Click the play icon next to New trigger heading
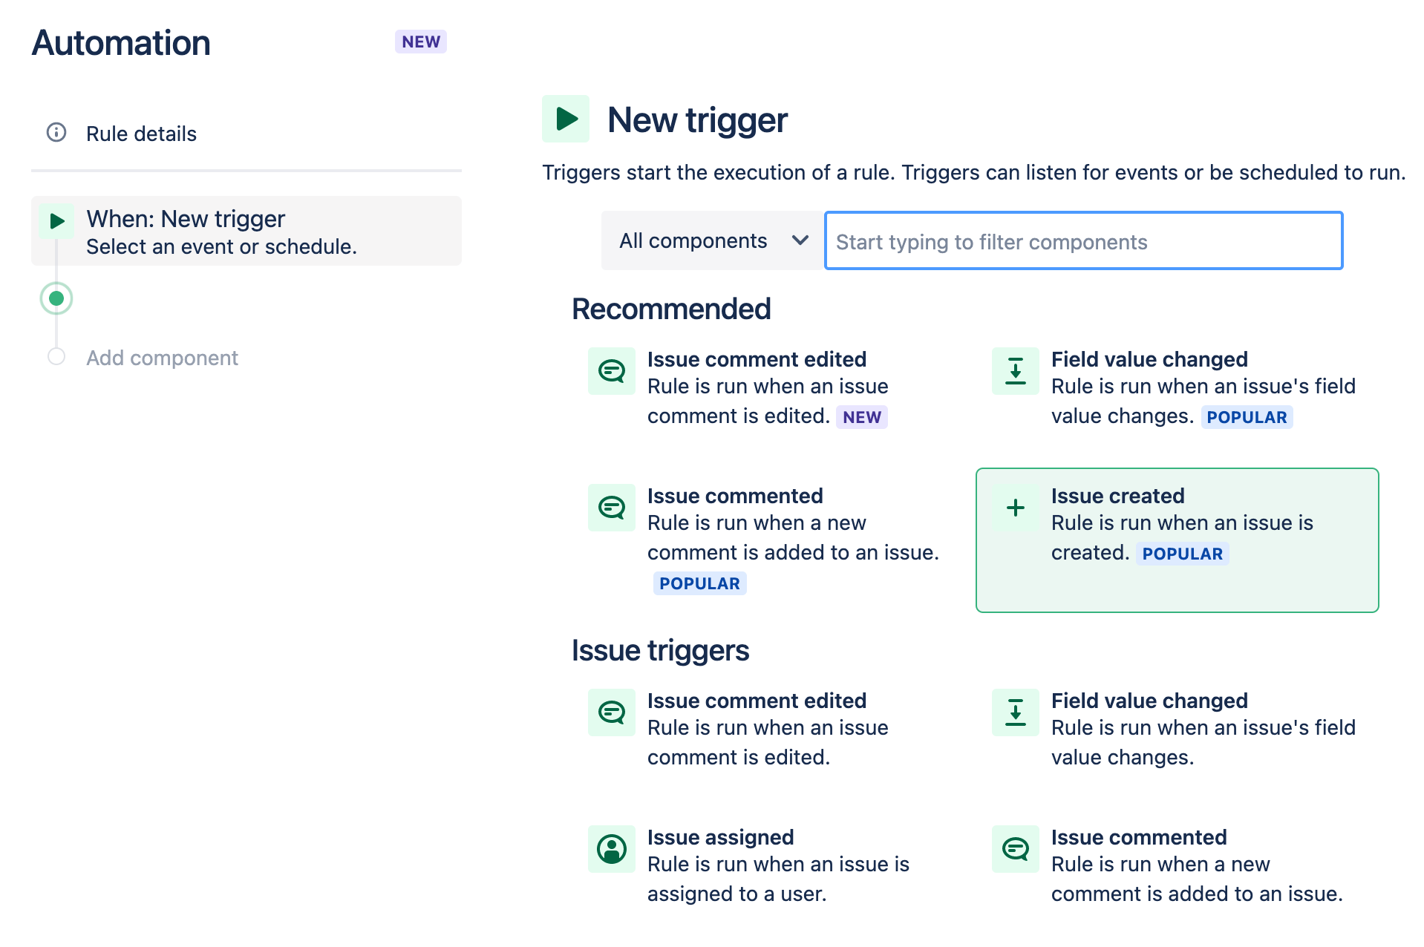 click(565, 119)
